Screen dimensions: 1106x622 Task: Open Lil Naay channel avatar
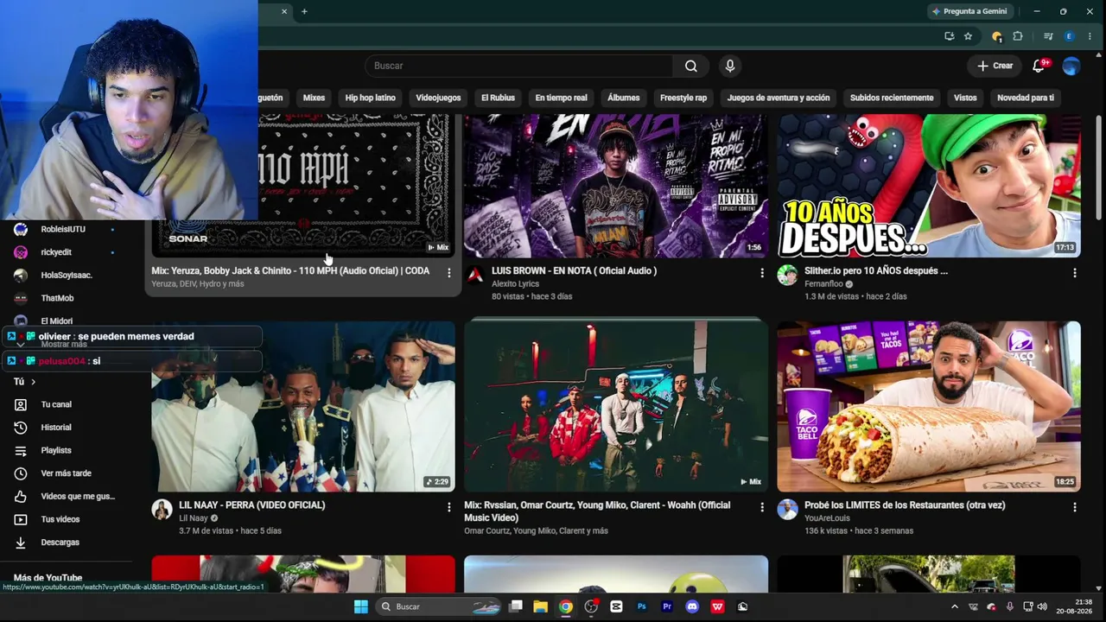[162, 510]
